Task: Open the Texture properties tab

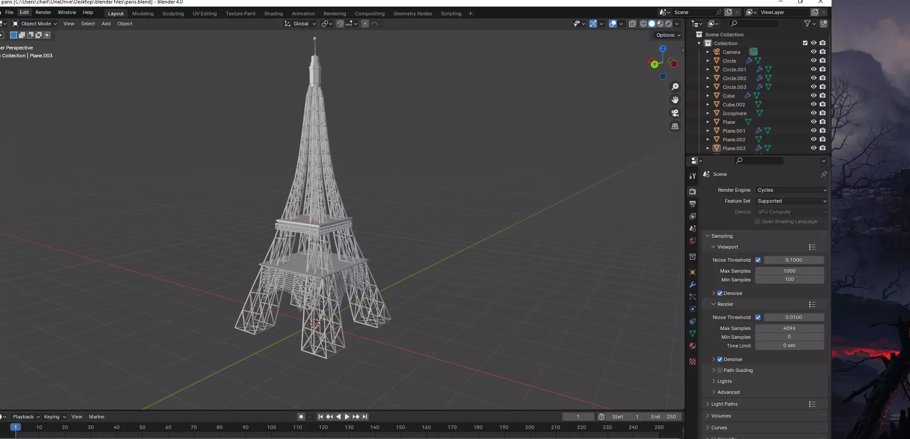Action: (x=693, y=362)
